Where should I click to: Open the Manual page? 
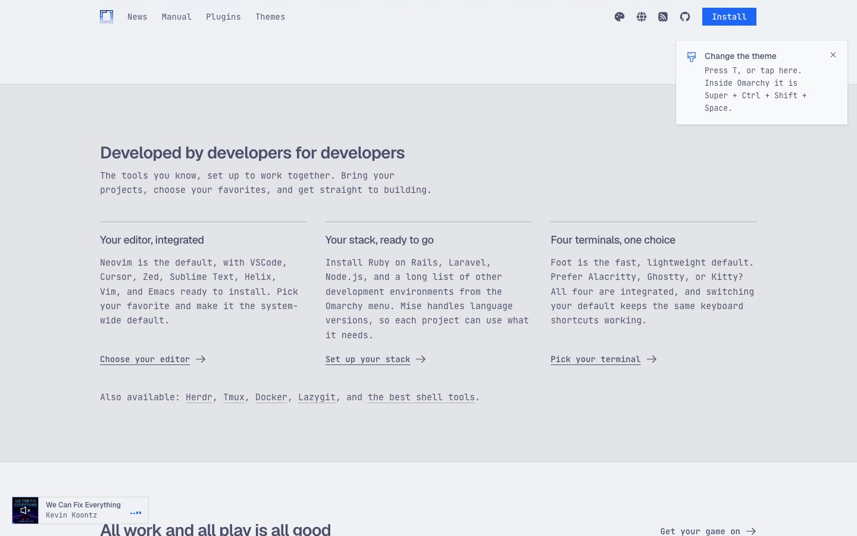(177, 17)
